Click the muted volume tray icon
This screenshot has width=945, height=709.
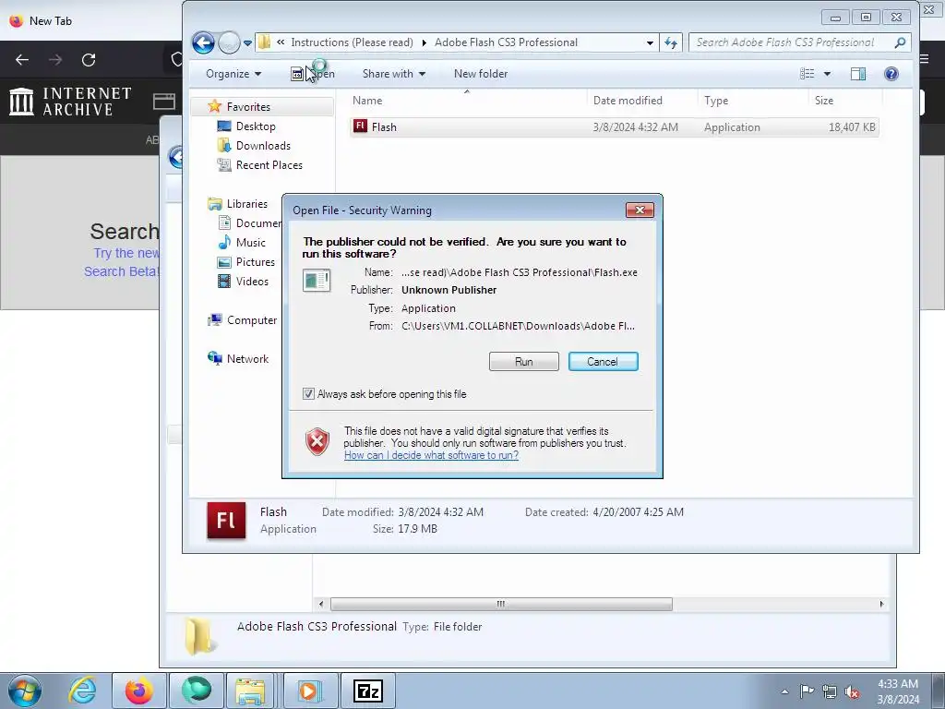coord(852,691)
